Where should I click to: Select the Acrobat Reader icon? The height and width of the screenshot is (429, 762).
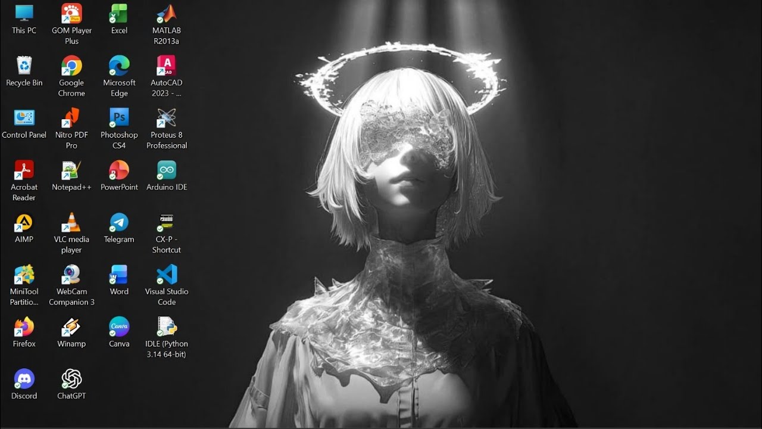pos(24,170)
